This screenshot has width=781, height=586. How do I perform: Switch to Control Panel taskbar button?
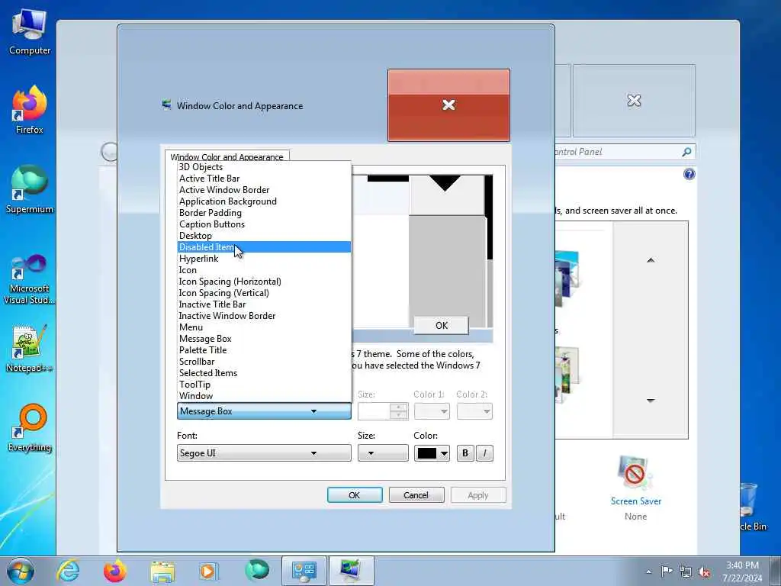(x=304, y=571)
